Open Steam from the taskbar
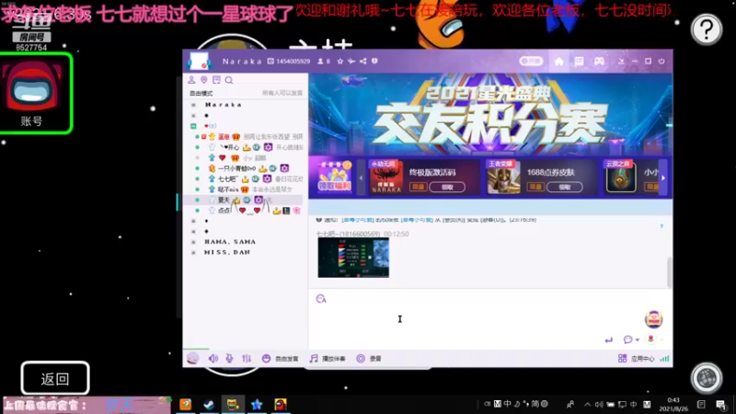This screenshot has height=414, width=736. tap(209, 404)
